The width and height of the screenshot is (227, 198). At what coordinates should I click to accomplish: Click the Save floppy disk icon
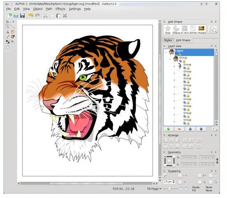click(23, 15)
